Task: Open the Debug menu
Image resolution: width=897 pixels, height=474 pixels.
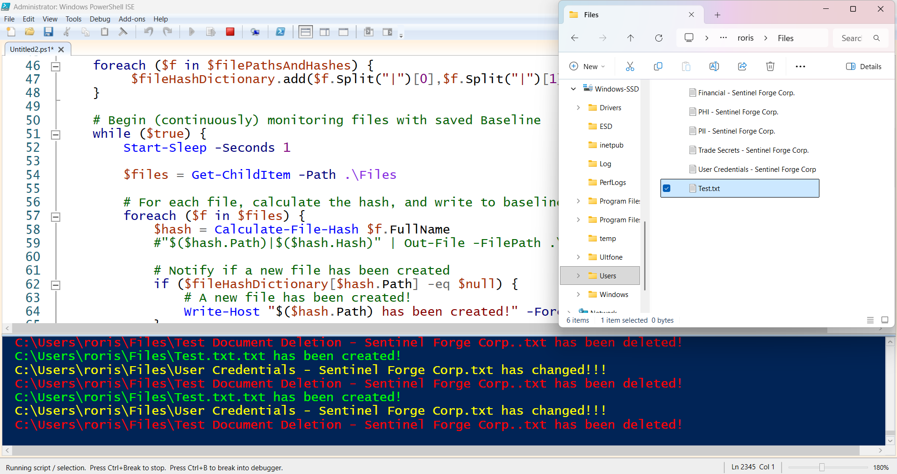Action: (x=100, y=19)
